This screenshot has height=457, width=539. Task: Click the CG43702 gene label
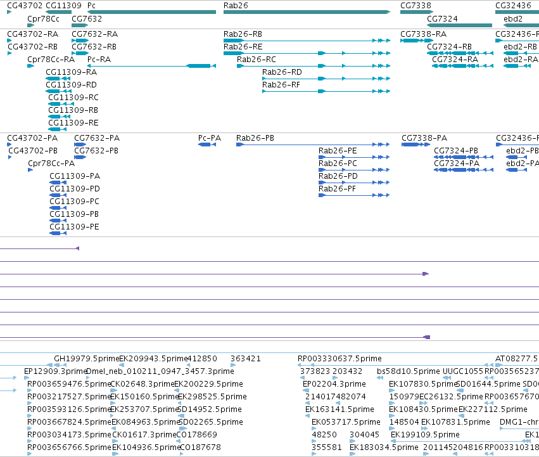[x=25, y=6]
